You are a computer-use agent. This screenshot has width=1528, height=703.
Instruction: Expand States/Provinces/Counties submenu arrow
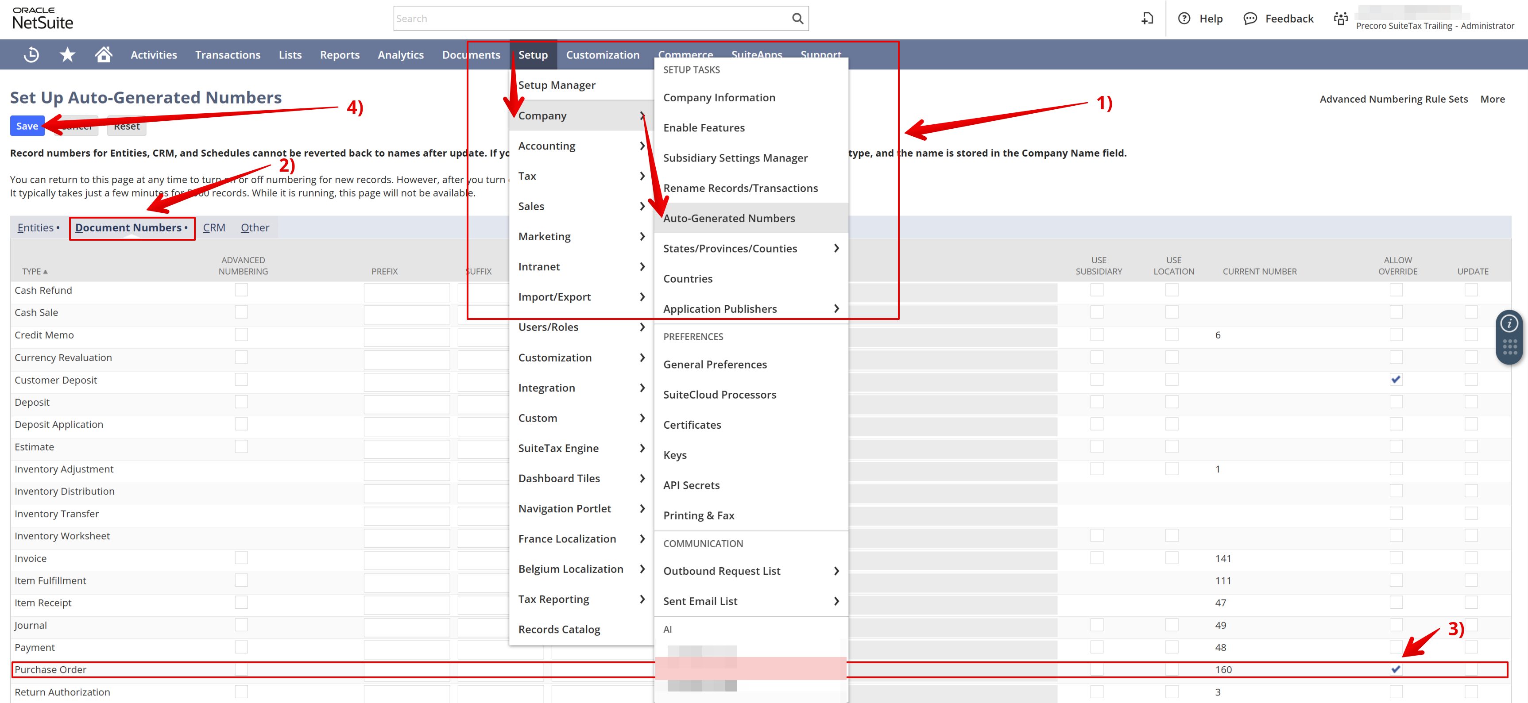(x=836, y=248)
